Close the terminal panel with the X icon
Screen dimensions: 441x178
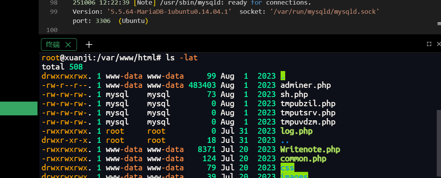pos(439,44)
